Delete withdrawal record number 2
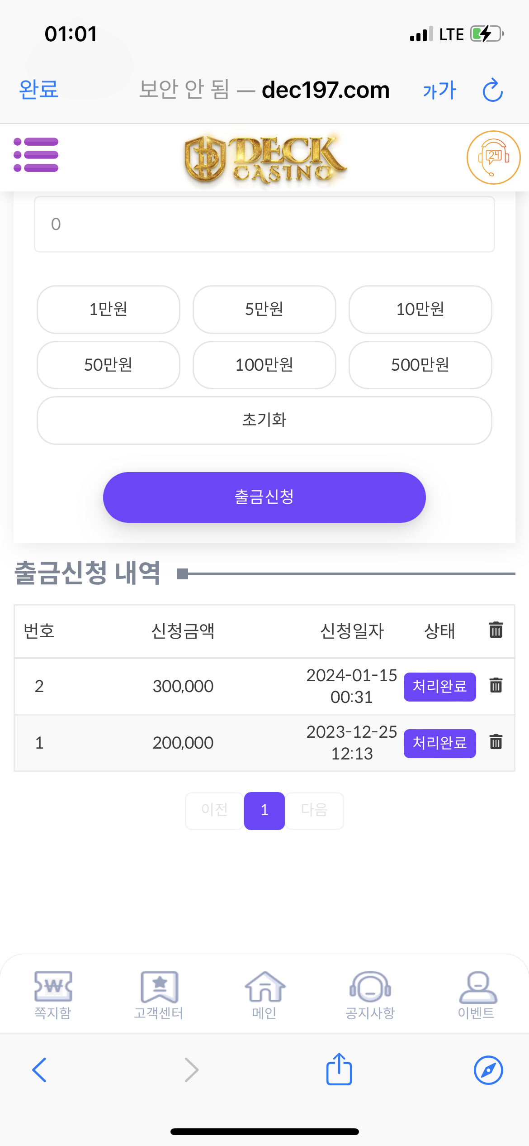This screenshot has width=529, height=1146. pos(496,686)
